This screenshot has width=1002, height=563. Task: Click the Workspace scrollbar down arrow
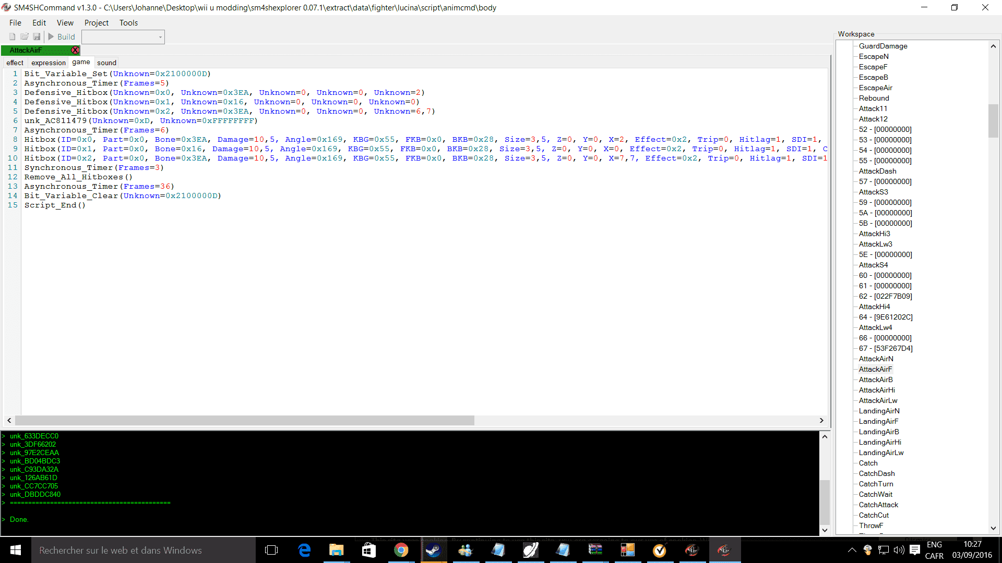pos(993,528)
